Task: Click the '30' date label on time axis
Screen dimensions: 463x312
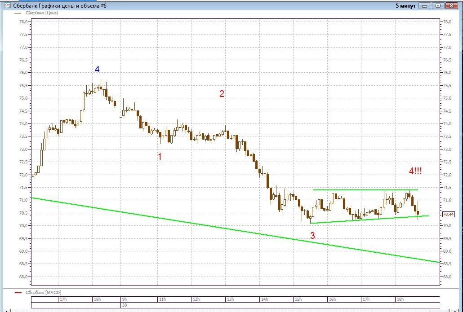Action: (125, 305)
